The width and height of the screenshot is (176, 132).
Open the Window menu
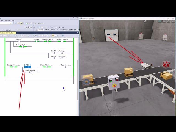coord(7,21)
